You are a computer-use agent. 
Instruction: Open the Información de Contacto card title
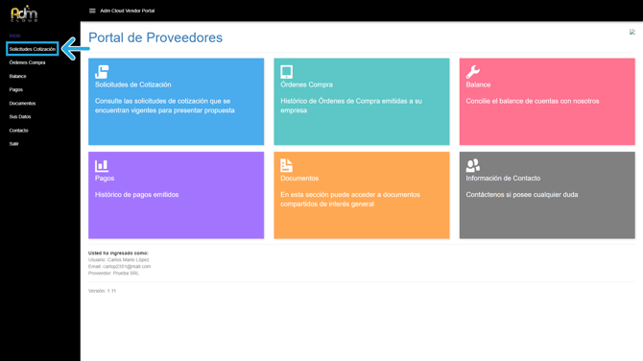coord(503,178)
